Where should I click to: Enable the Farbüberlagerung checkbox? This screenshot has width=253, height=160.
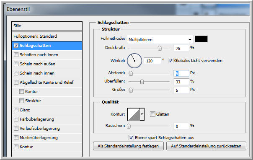(x=16, y=119)
